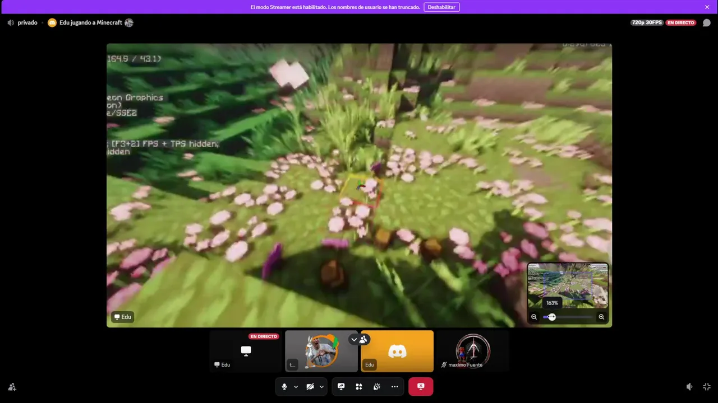
Task: Disconnect from the call with red button
Action: tap(421, 387)
